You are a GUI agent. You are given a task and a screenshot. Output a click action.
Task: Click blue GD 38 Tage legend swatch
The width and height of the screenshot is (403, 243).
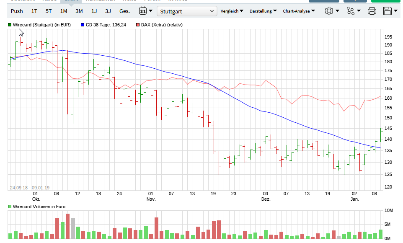tap(83, 25)
